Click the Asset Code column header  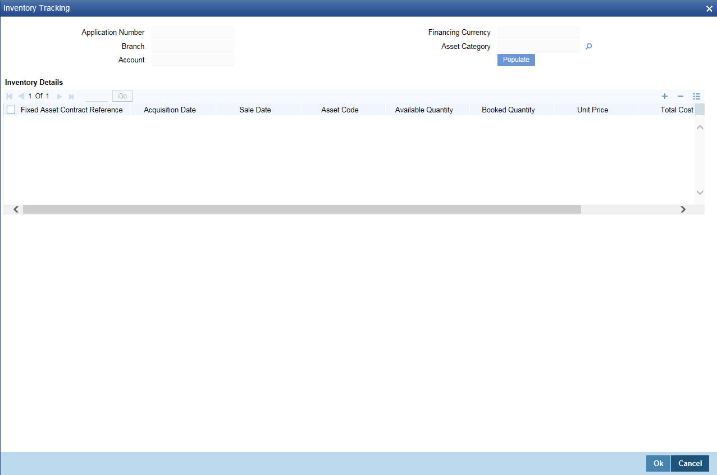[340, 110]
